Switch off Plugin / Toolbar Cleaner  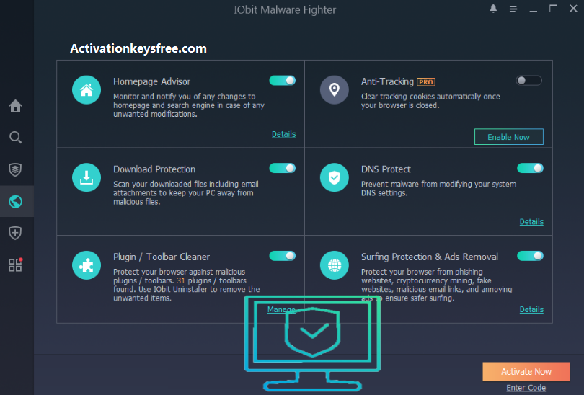(283, 256)
